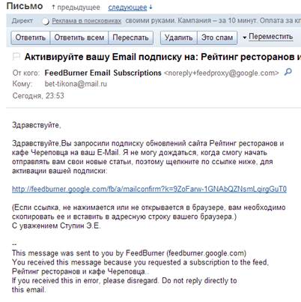301x302 pixels.
Task: Mark message using 'Это спам' button
Action: (x=217, y=37)
